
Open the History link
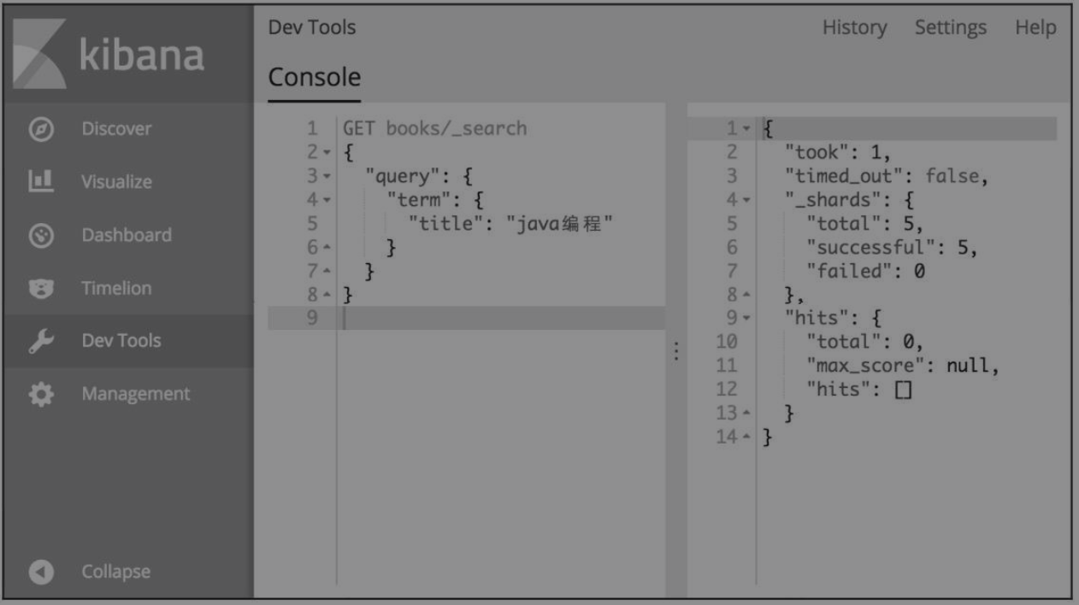point(854,27)
